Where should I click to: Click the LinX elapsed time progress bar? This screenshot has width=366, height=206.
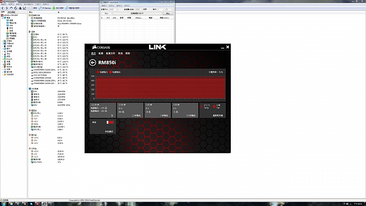click(137, 14)
